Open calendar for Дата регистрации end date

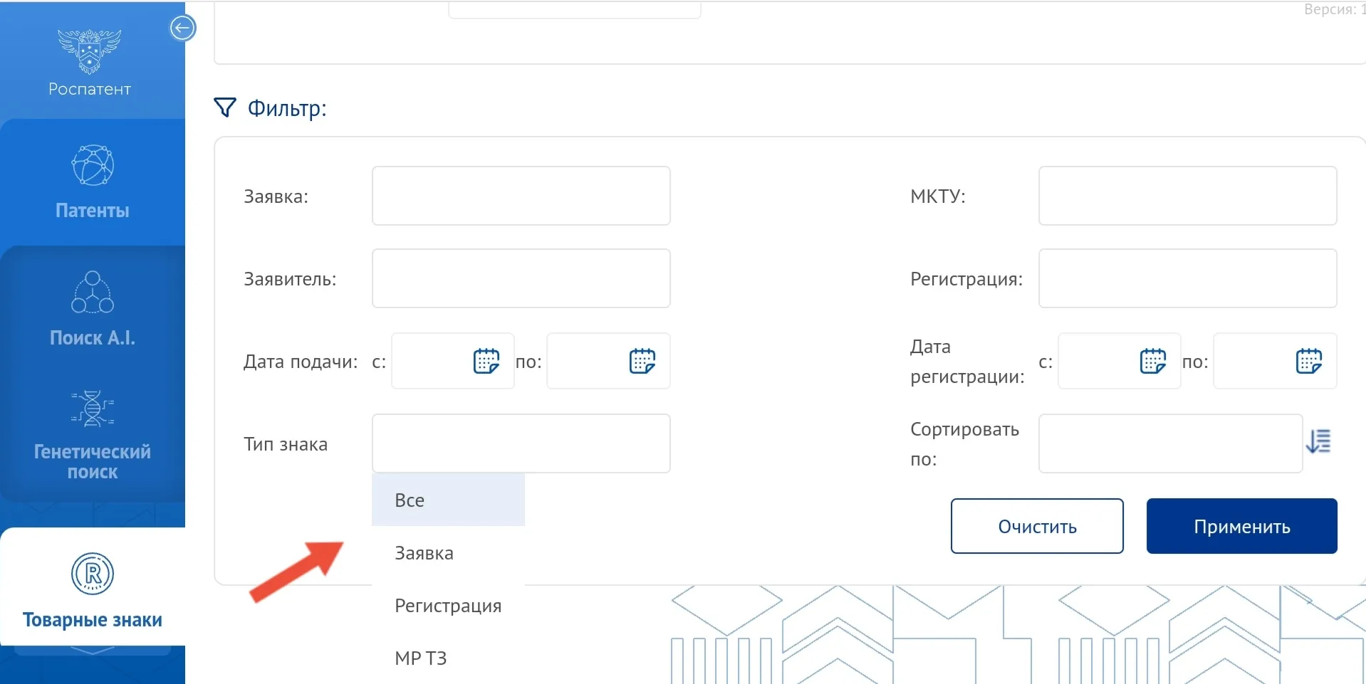pos(1308,362)
